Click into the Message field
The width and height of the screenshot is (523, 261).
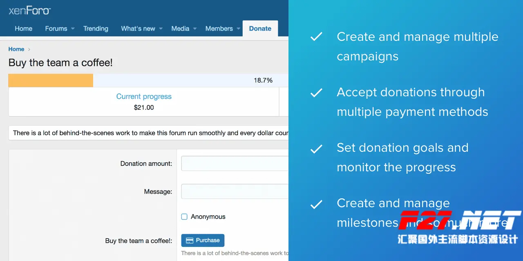[x=235, y=191]
